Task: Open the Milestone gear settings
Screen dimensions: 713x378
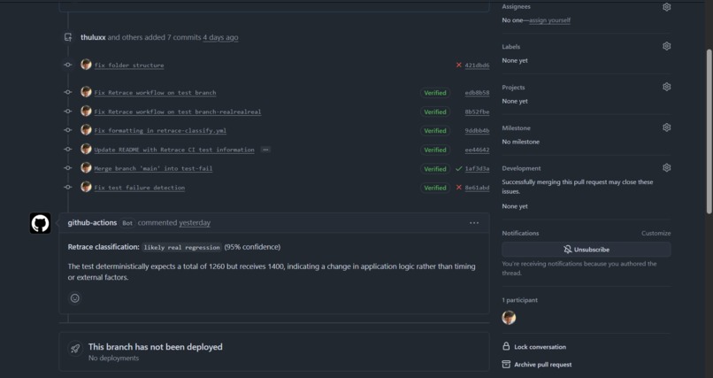Action: [x=666, y=127]
